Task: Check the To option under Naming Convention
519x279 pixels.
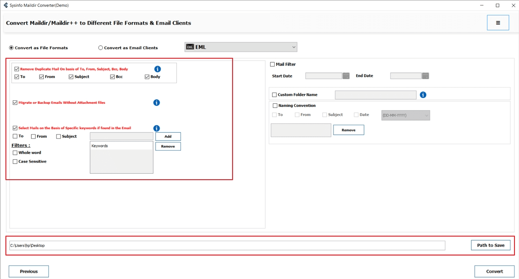Action: coord(274,115)
